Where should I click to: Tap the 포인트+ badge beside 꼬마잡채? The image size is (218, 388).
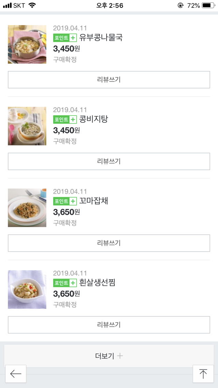65,201
